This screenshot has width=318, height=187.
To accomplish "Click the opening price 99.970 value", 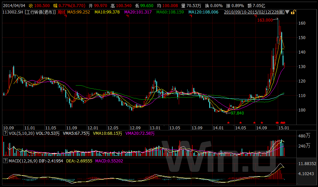I will 101,6.
